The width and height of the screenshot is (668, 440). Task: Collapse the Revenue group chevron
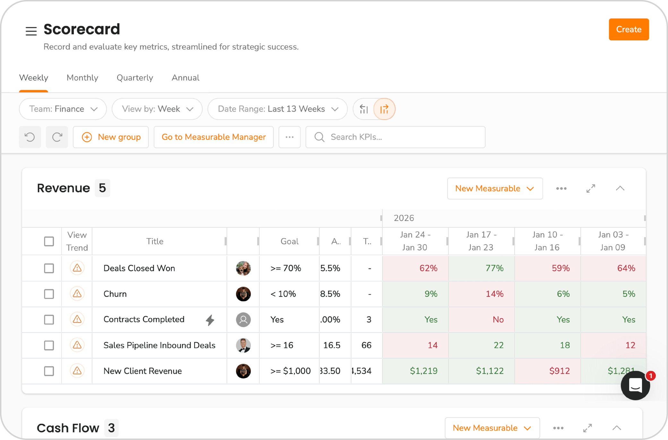point(620,189)
